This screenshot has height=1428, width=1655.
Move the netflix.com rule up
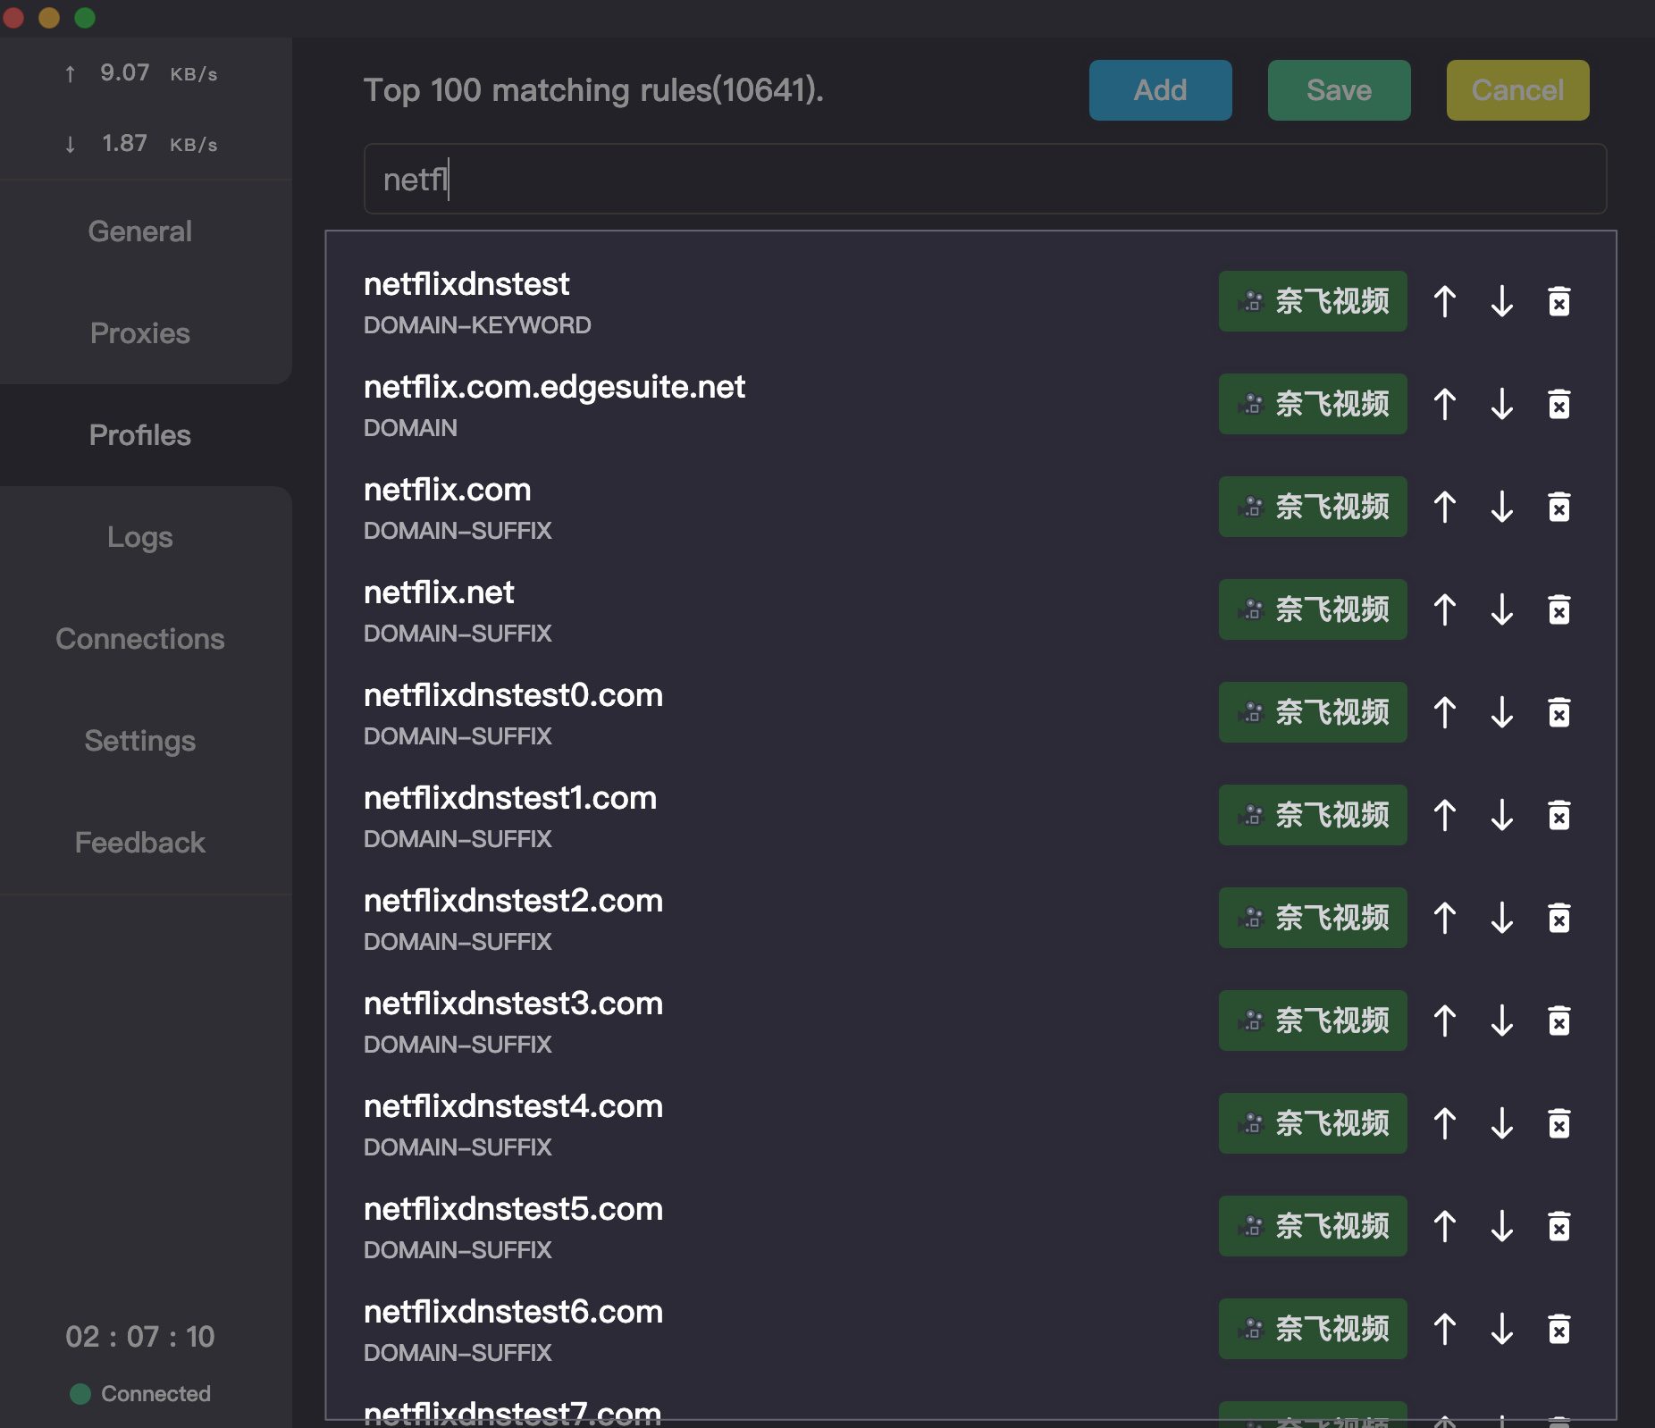click(1445, 508)
